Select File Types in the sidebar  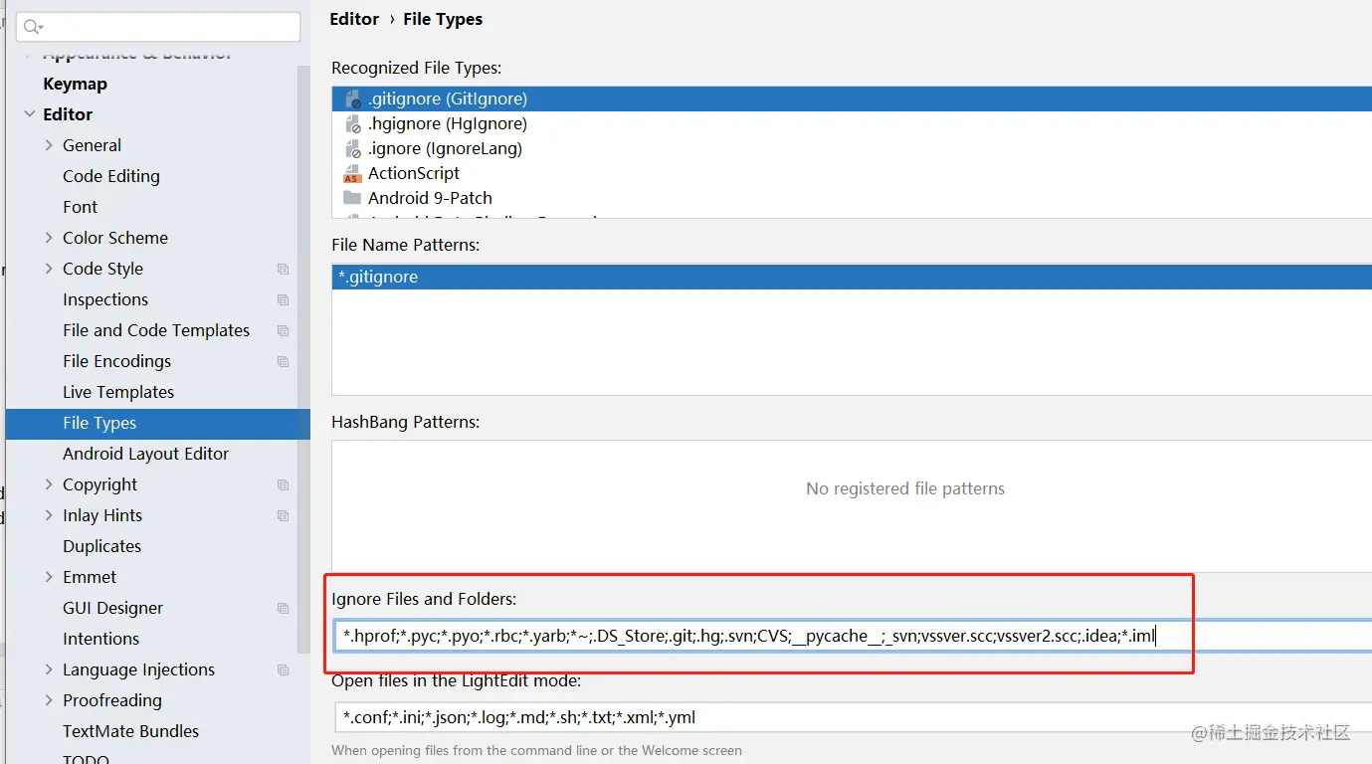[x=158, y=423]
